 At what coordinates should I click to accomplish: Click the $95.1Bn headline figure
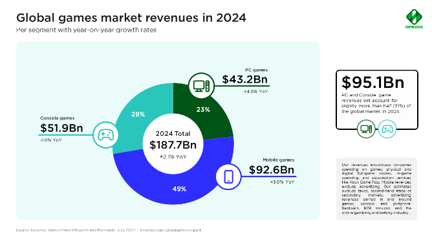(373, 82)
